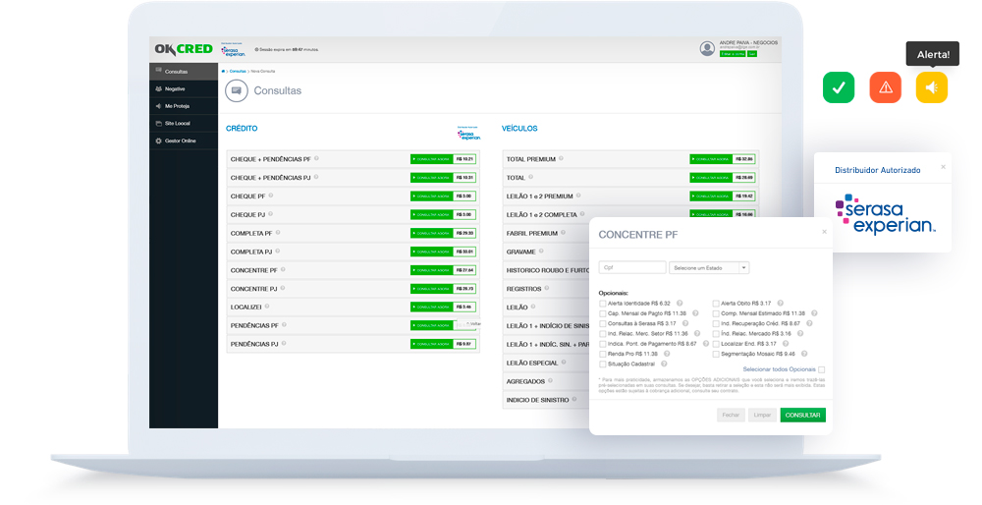This screenshot has height=505, width=982.
Task: Enable Comp. Mensal Estimado option
Action: pyautogui.click(x=716, y=313)
